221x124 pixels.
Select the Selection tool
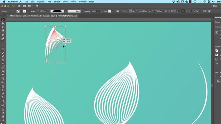point(3,20)
